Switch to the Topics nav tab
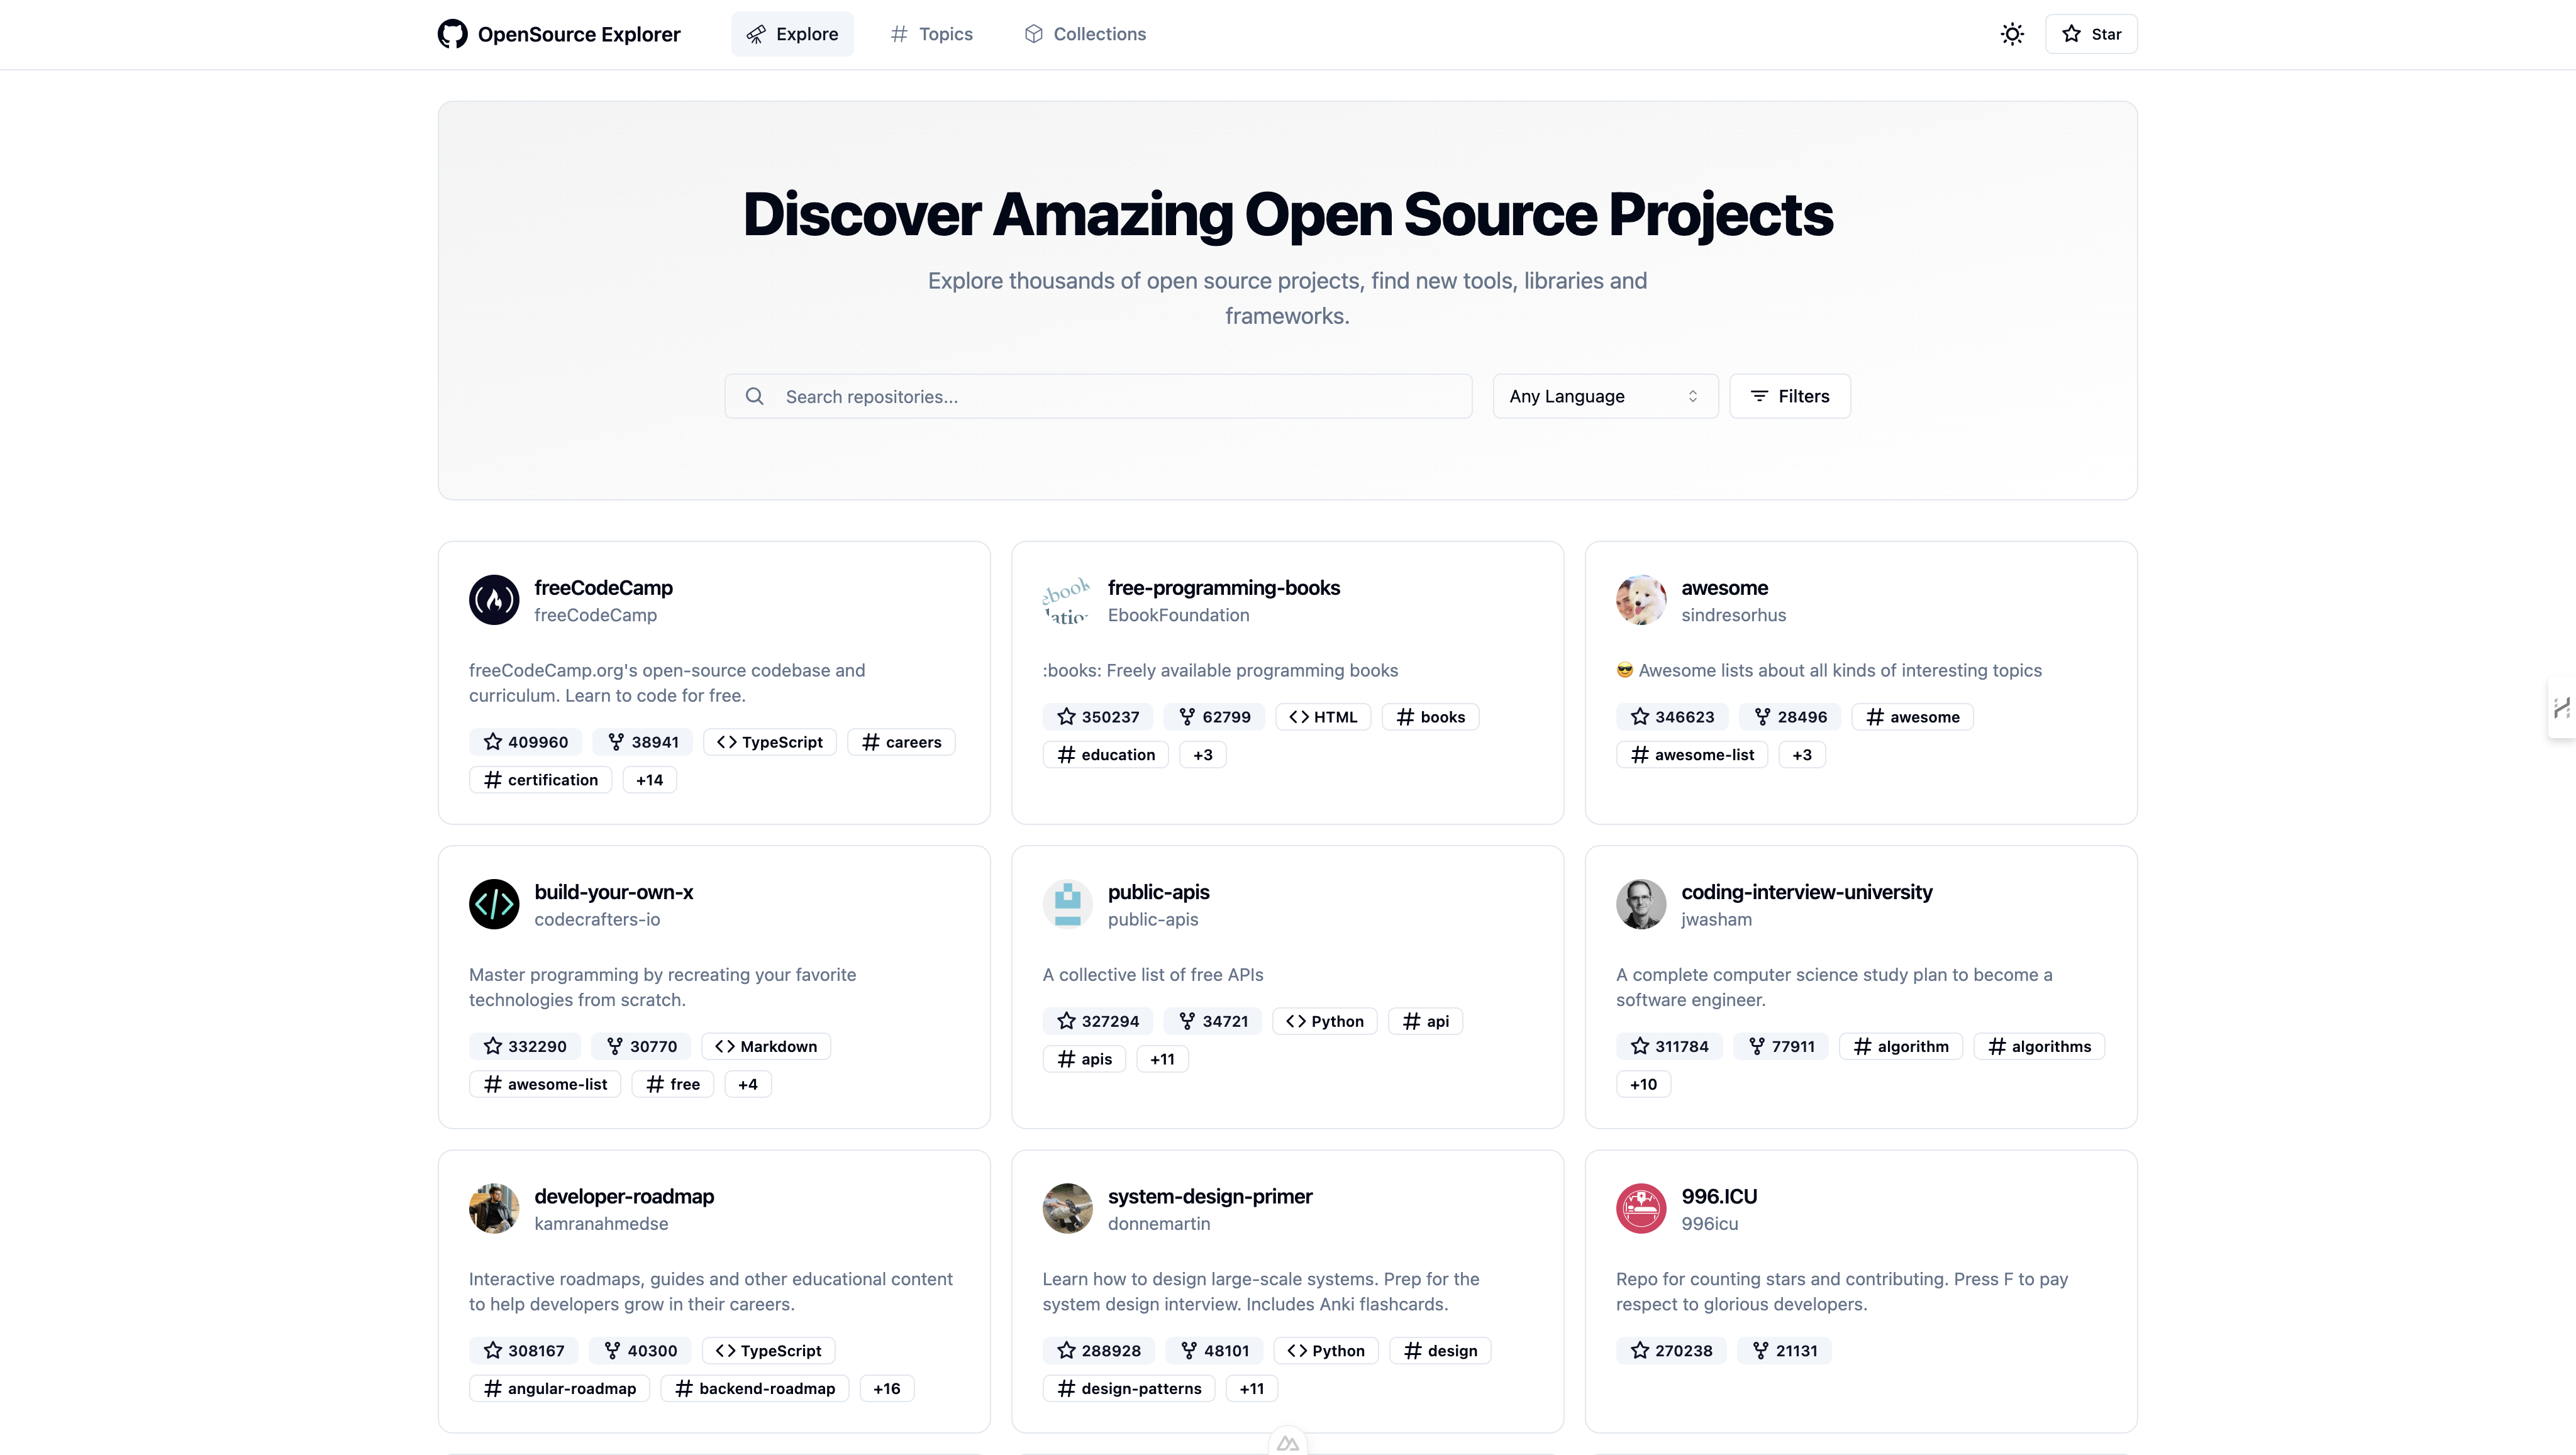 pos(931,34)
